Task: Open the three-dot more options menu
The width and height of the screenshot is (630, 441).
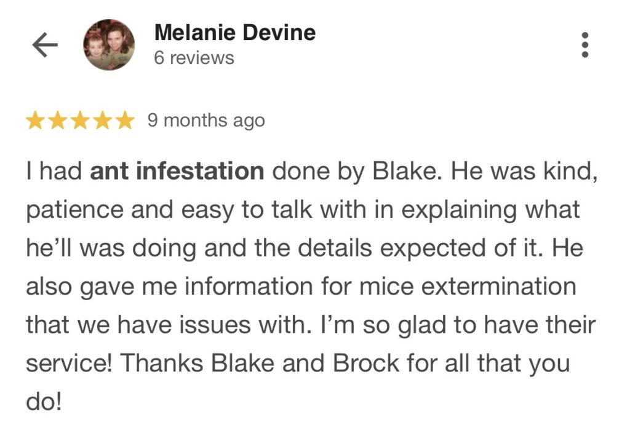Action: click(584, 45)
